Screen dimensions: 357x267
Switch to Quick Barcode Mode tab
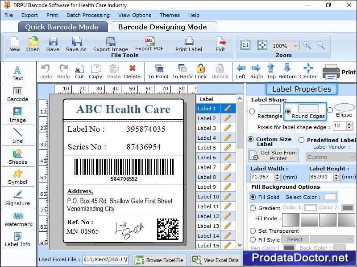click(62, 27)
